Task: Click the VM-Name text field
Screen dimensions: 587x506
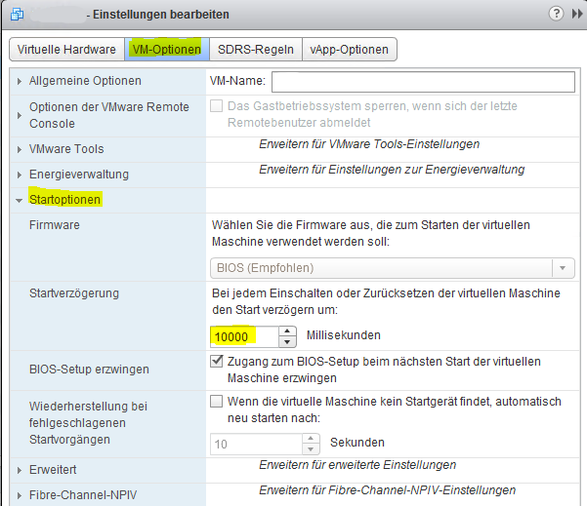Action: pyautogui.click(x=423, y=81)
